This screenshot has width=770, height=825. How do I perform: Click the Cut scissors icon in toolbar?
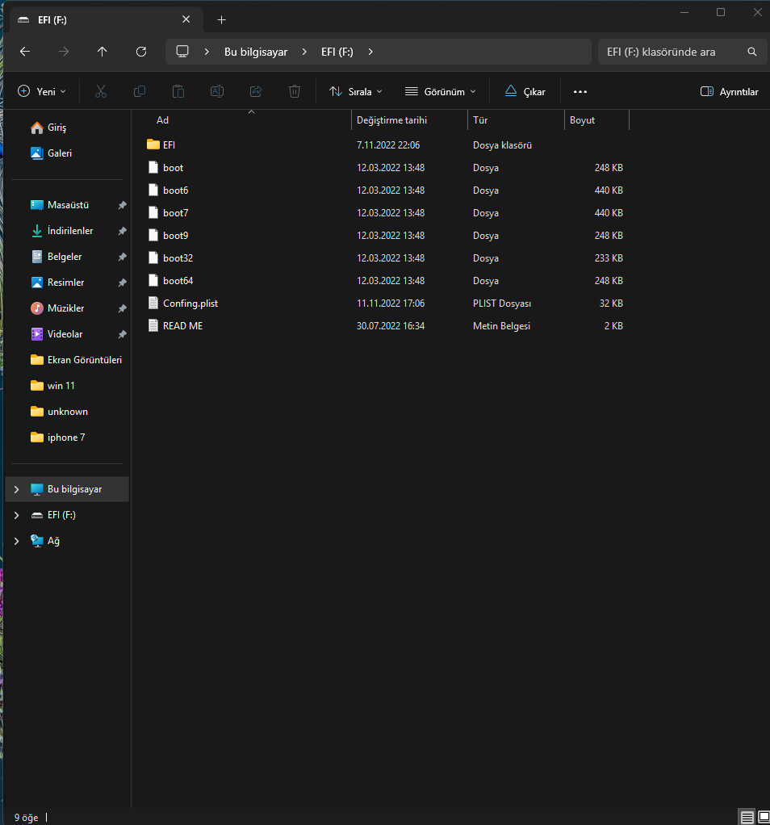click(101, 92)
